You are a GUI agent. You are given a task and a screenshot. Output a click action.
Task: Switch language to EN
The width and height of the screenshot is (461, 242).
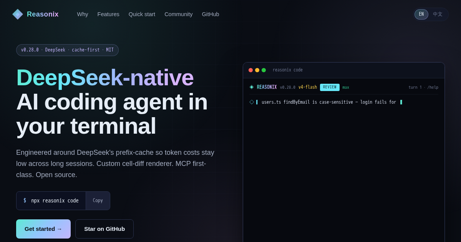pos(421,14)
